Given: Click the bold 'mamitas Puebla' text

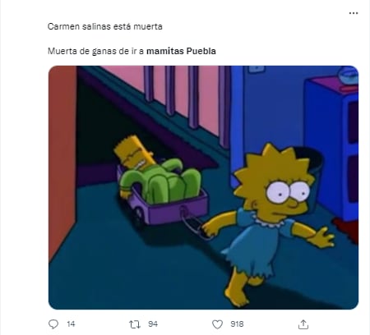Looking at the screenshot, I should pos(181,51).
